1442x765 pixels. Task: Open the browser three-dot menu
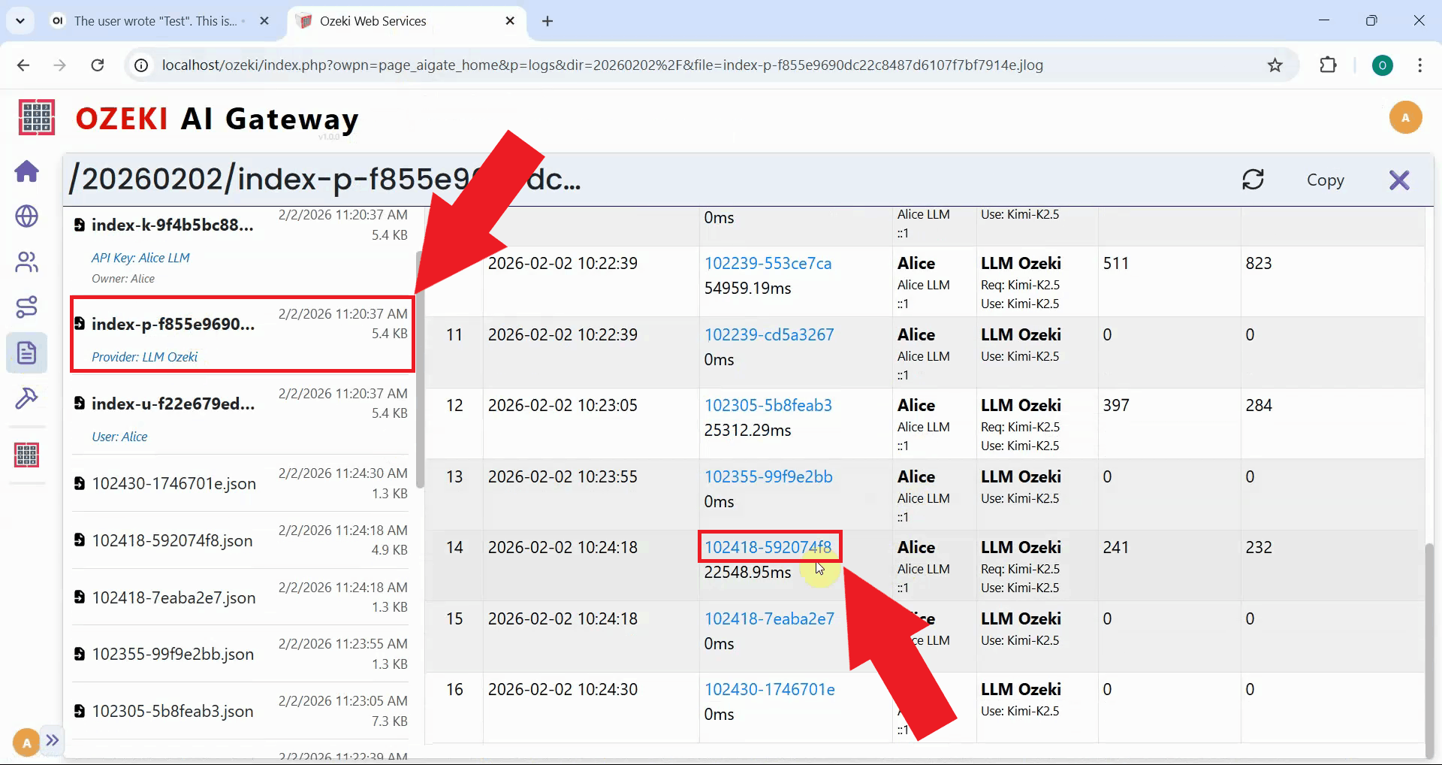[1420, 65]
